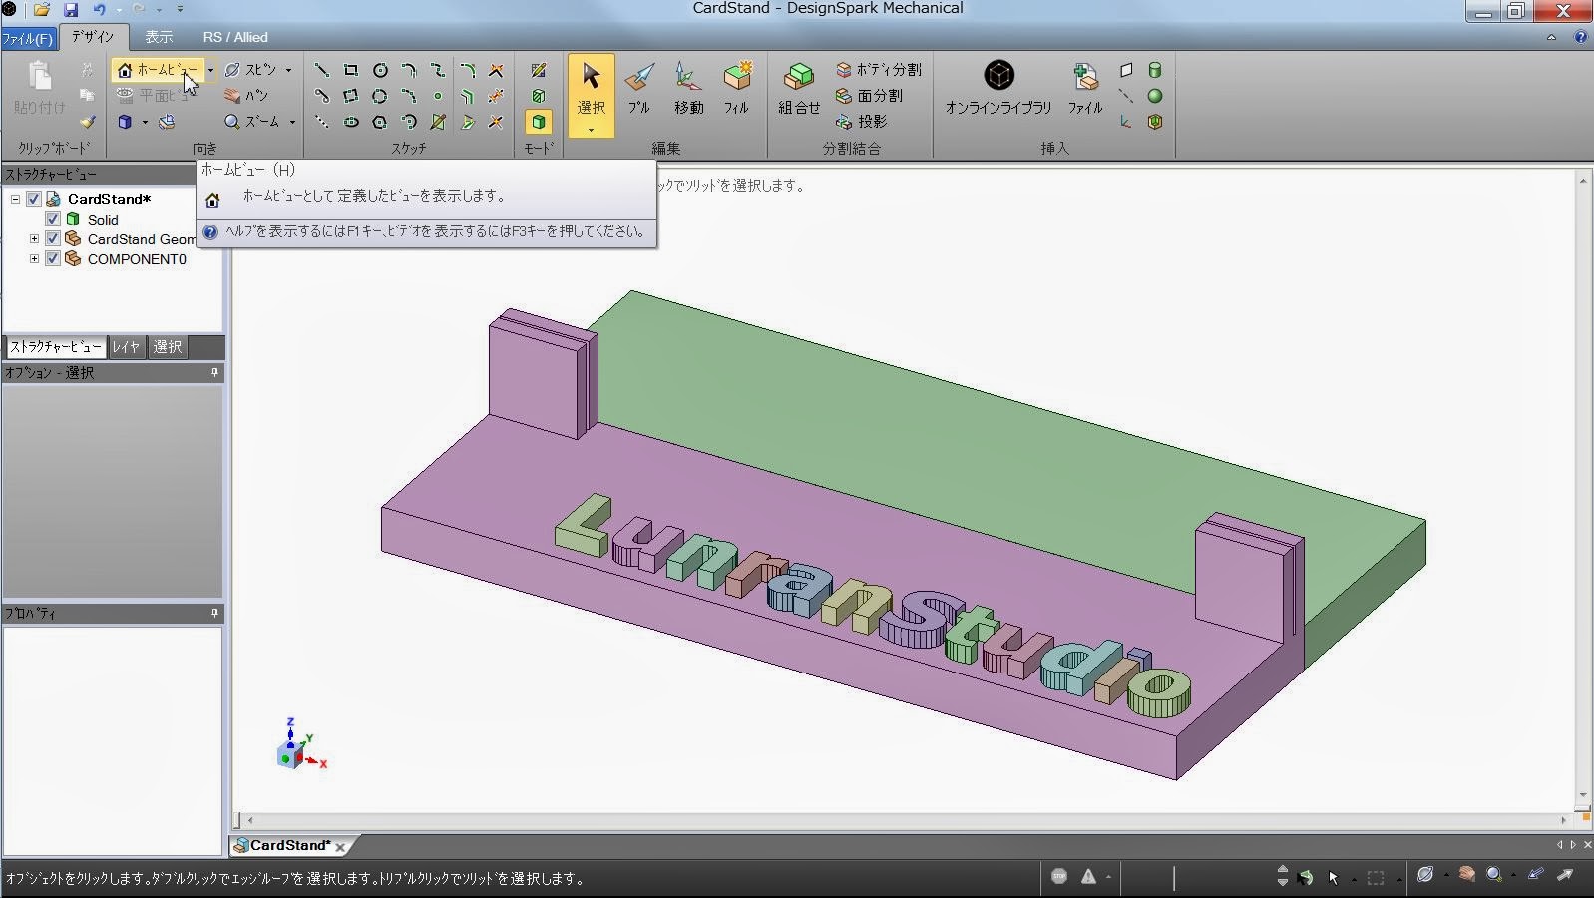Screen dimensions: 1594x898
Task: Click the pan hand icon in status bar
Action: click(1466, 874)
